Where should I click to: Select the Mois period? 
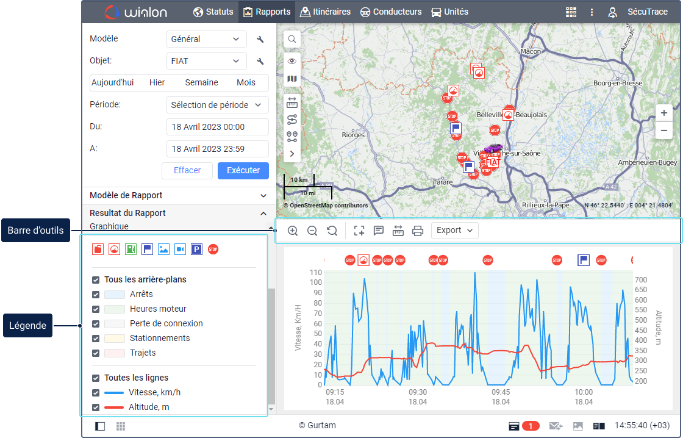point(246,83)
